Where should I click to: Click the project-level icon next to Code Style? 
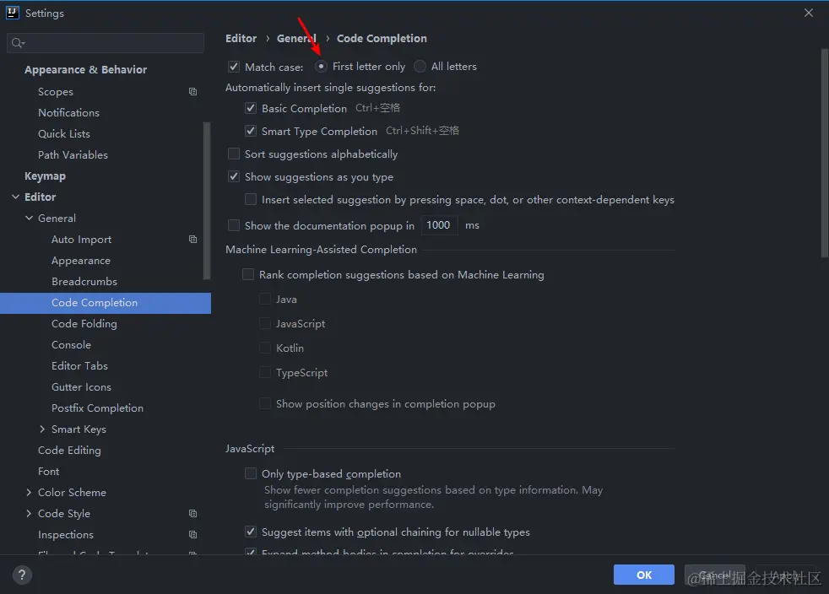(193, 513)
